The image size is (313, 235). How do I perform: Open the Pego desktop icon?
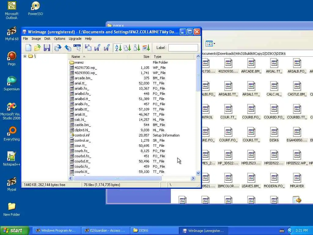[12, 58]
